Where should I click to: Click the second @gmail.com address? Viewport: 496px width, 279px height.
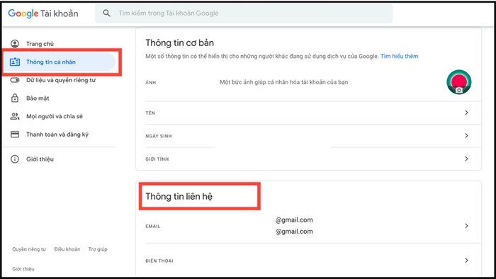pyautogui.click(x=294, y=232)
